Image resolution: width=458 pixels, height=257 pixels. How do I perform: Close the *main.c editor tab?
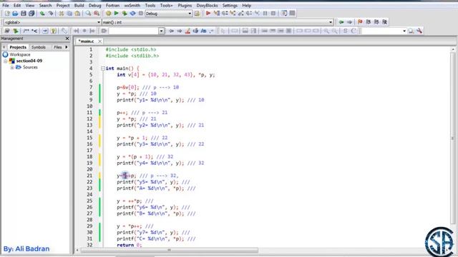tap(99, 41)
